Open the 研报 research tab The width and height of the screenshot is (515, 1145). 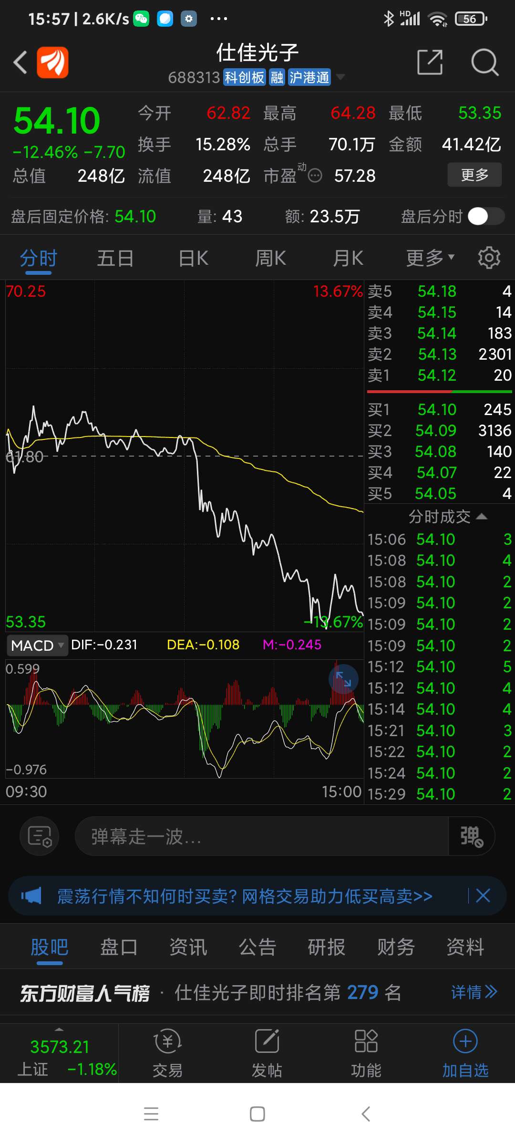(327, 947)
